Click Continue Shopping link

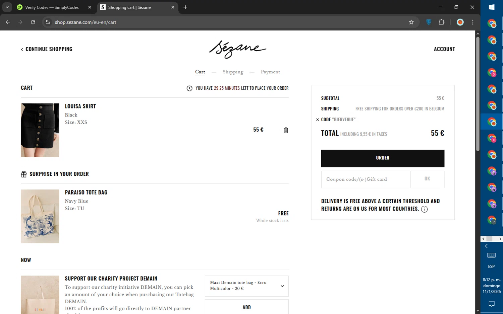click(x=47, y=49)
